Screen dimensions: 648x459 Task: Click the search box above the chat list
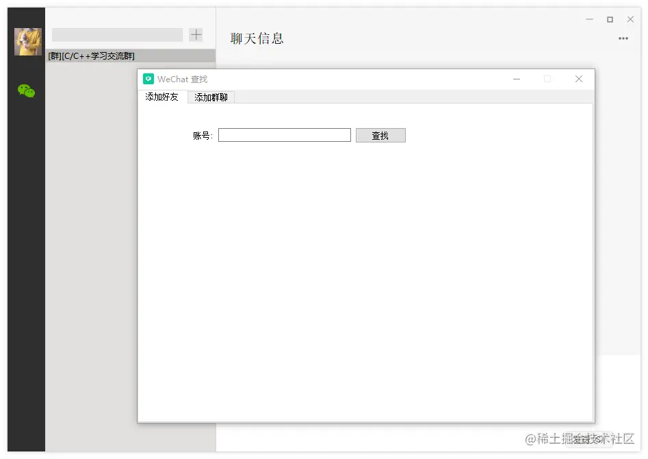click(116, 34)
